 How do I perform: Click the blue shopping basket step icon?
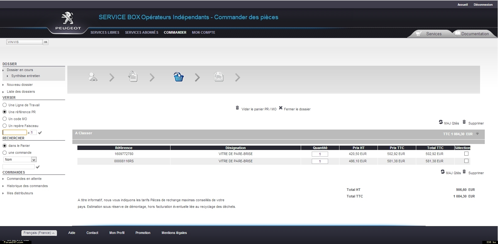point(178,77)
